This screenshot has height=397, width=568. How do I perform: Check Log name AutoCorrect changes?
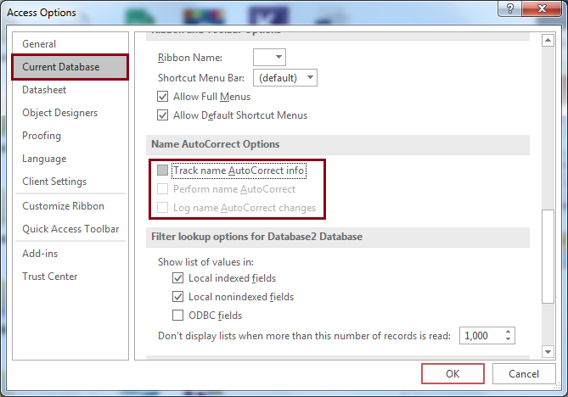[x=163, y=208]
